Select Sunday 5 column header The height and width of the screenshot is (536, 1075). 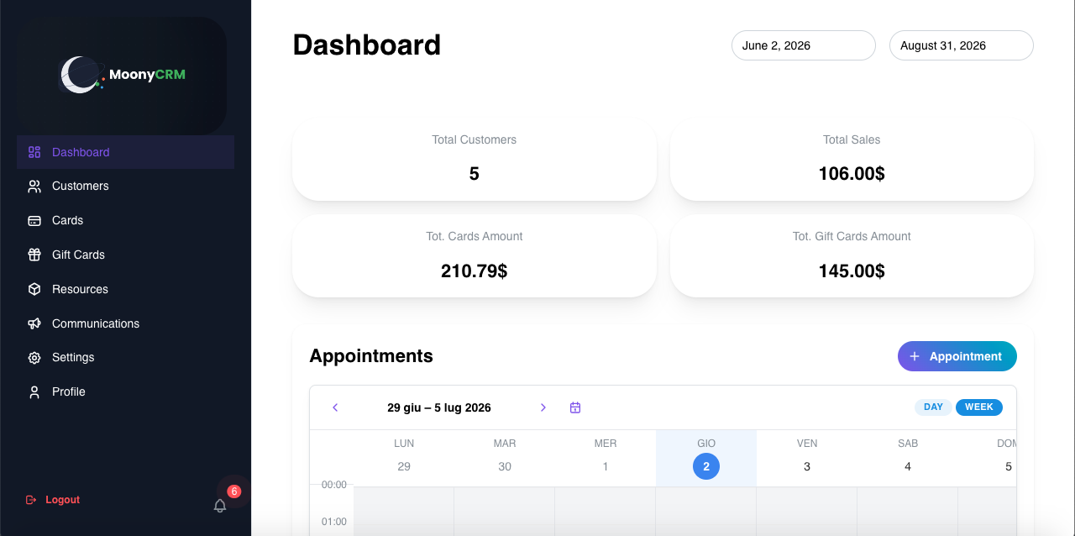(988, 458)
